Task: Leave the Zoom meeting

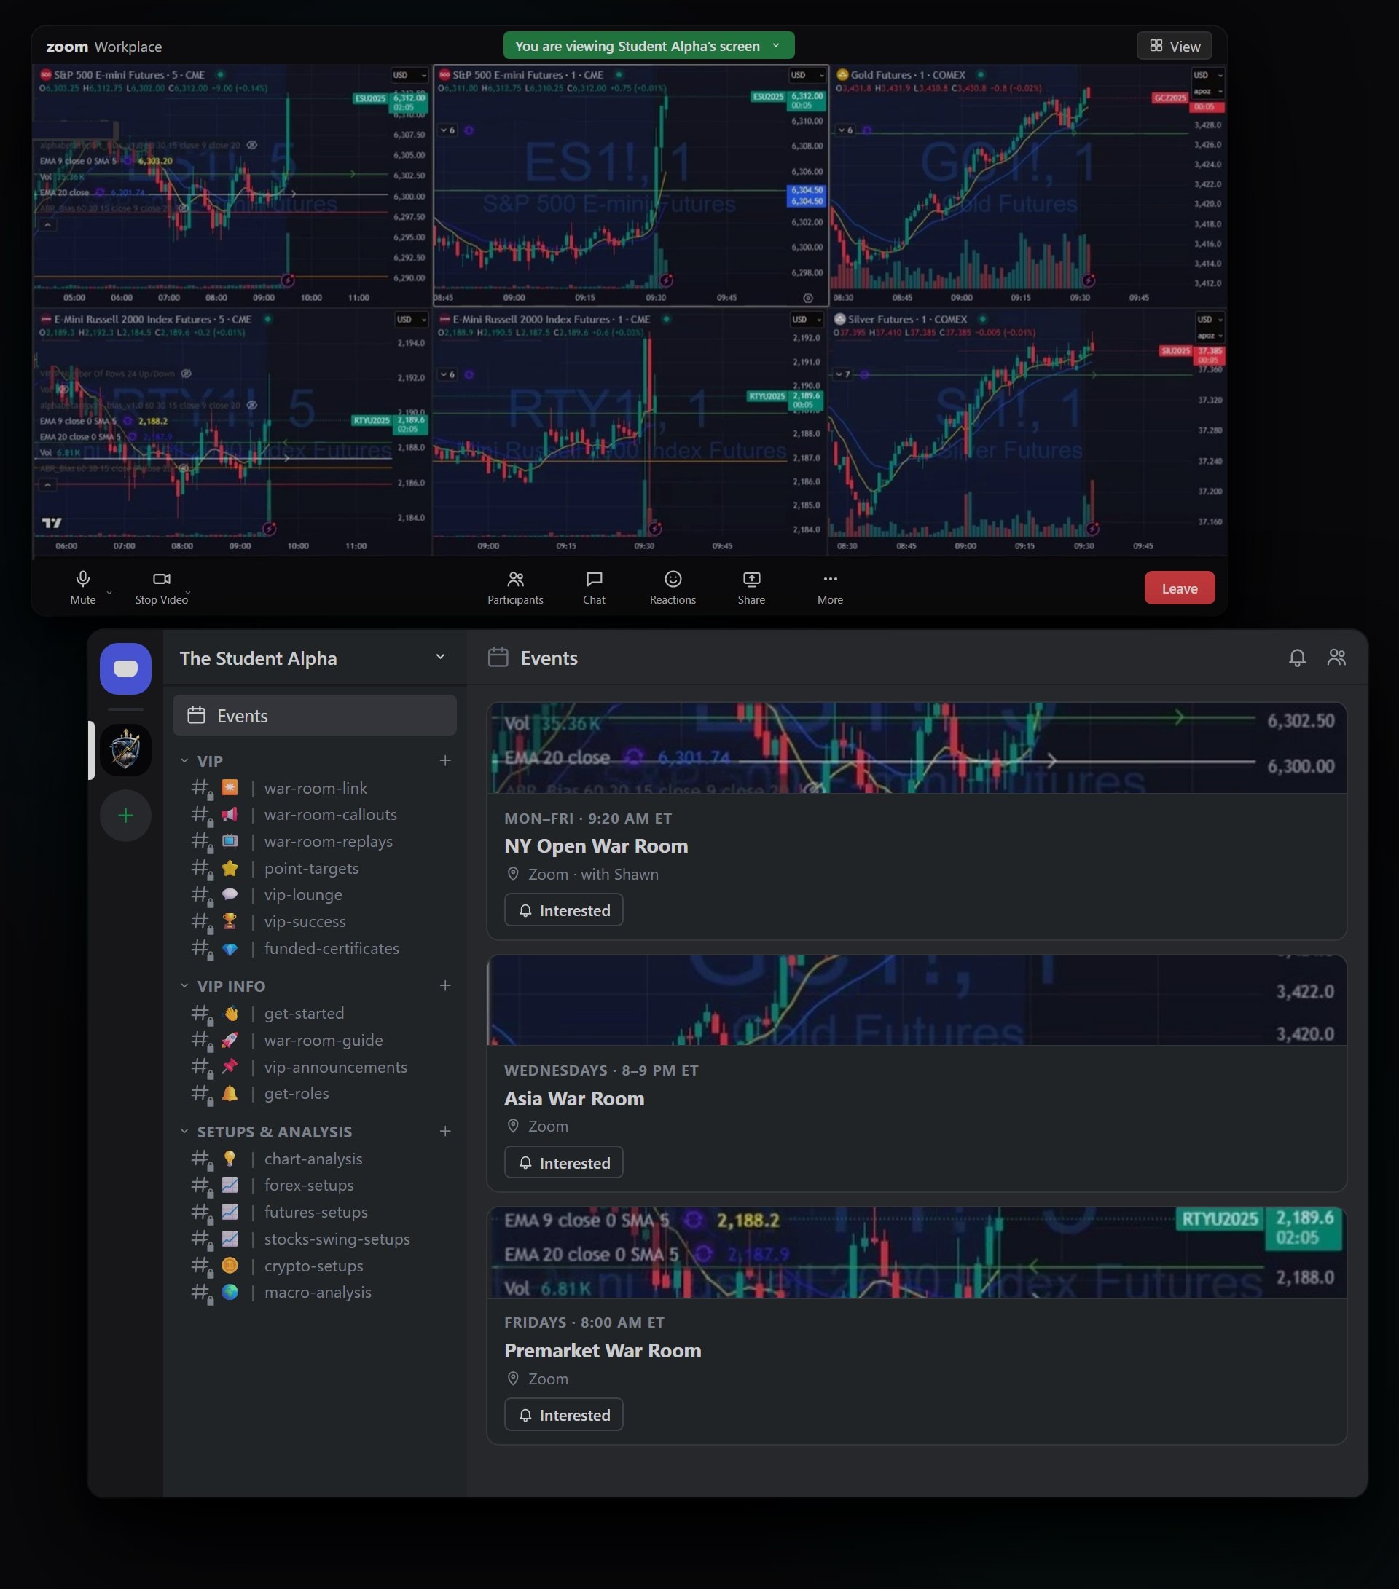Action: click(x=1179, y=588)
